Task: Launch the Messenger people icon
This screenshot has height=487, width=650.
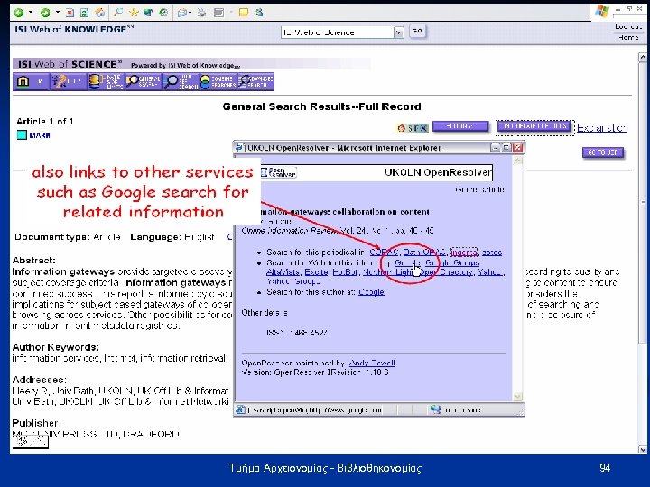Action: pyautogui.click(x=259, y=13)
